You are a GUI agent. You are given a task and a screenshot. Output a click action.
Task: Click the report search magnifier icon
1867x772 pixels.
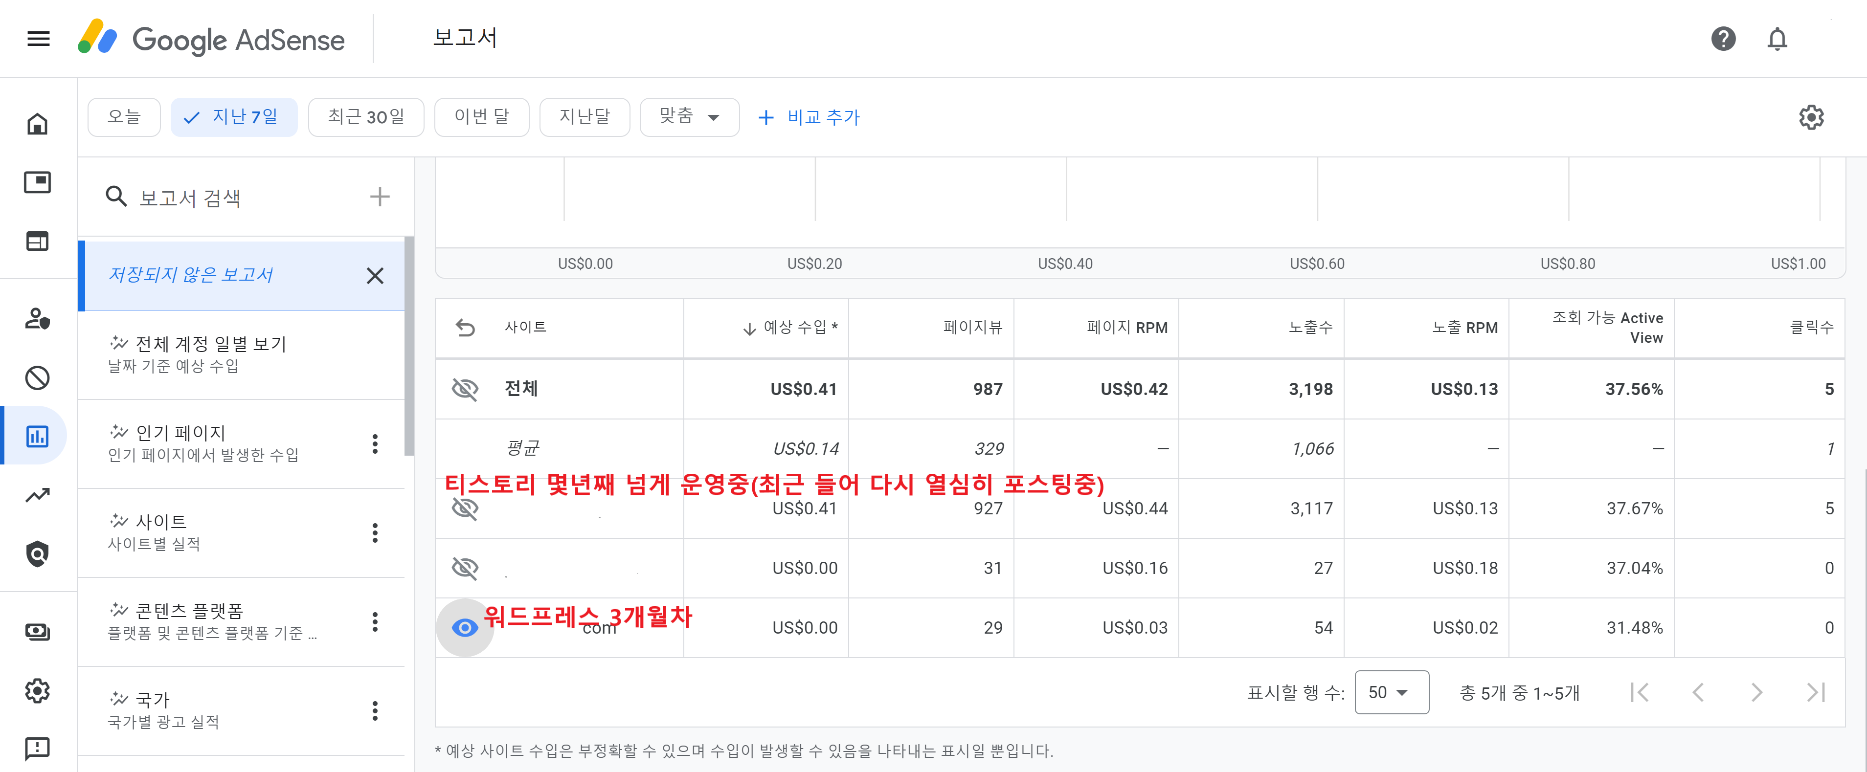click(116, 196)
